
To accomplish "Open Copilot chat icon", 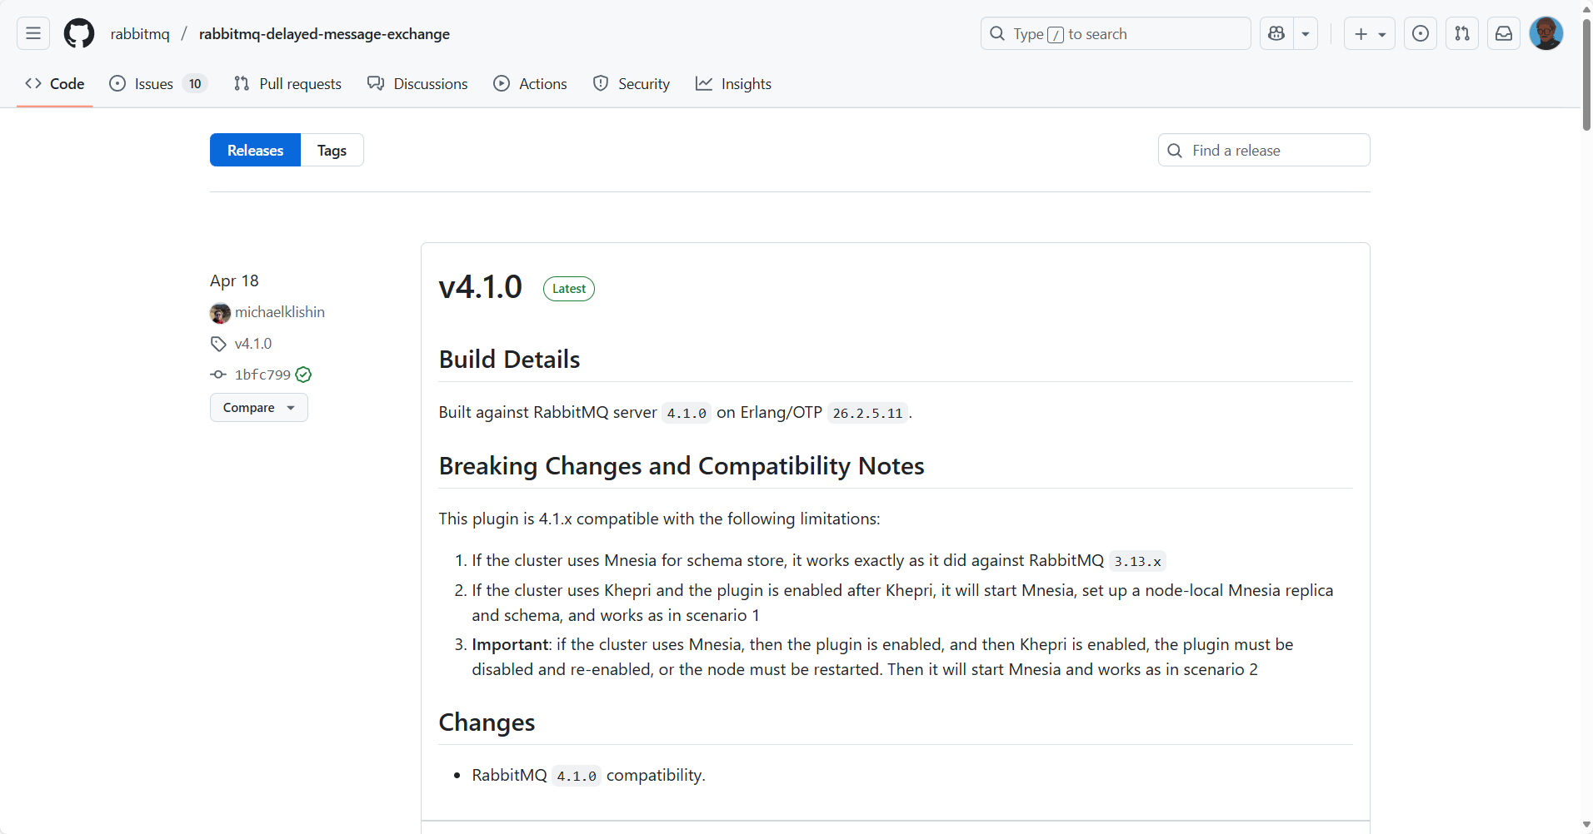I will coord(1276,33).
